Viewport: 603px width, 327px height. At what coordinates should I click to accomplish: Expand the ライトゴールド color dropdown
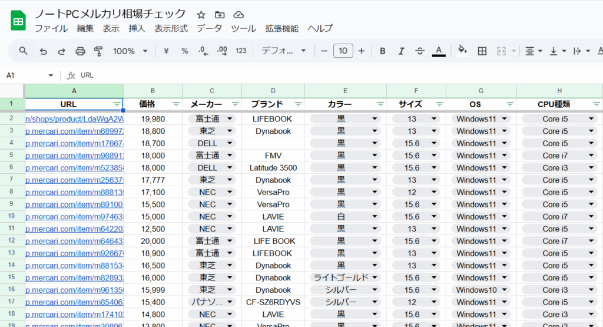[375, 278]
